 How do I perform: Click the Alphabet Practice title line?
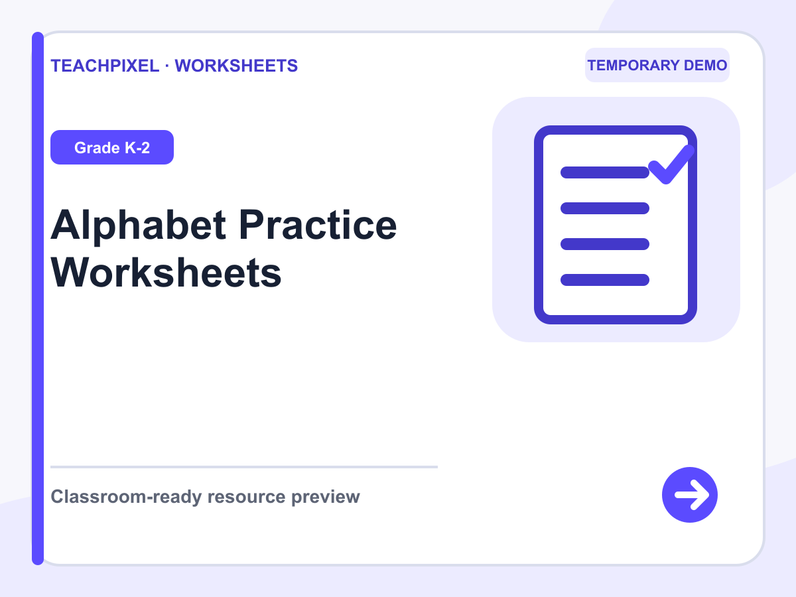[x=224, y=226]
